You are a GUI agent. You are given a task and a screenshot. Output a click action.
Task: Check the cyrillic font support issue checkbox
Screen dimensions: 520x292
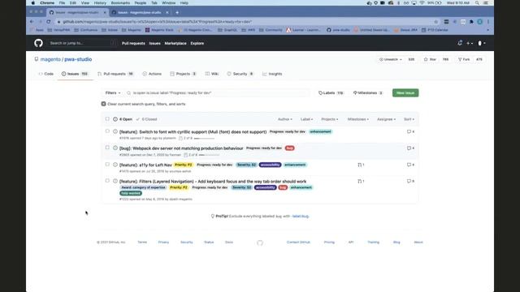107,131
